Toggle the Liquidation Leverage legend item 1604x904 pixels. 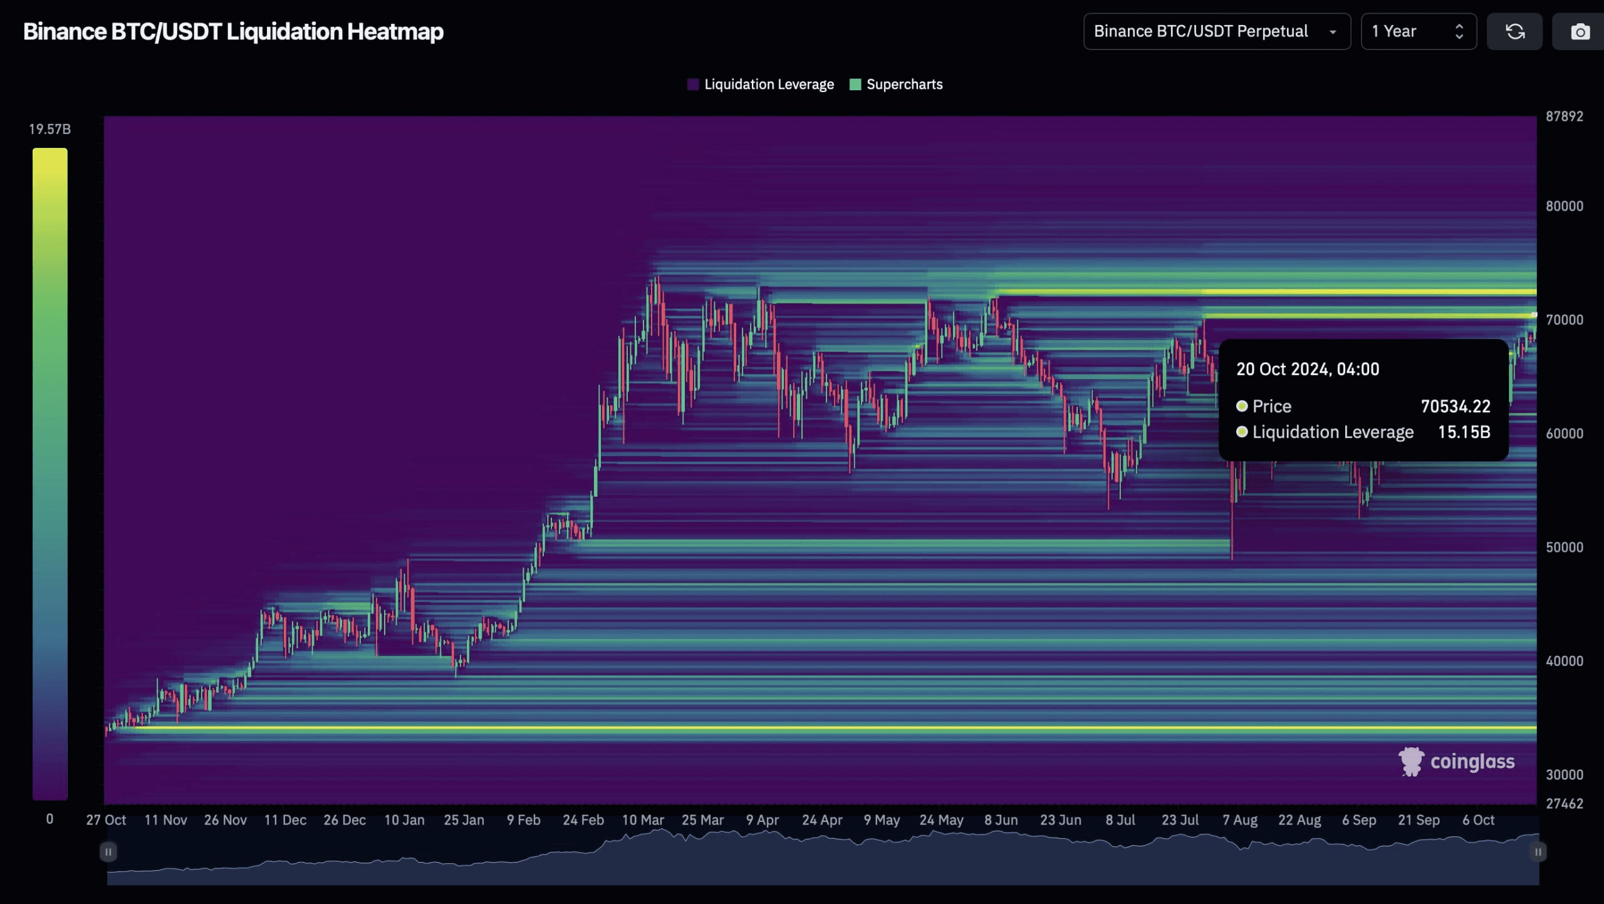tap(761, 85)
